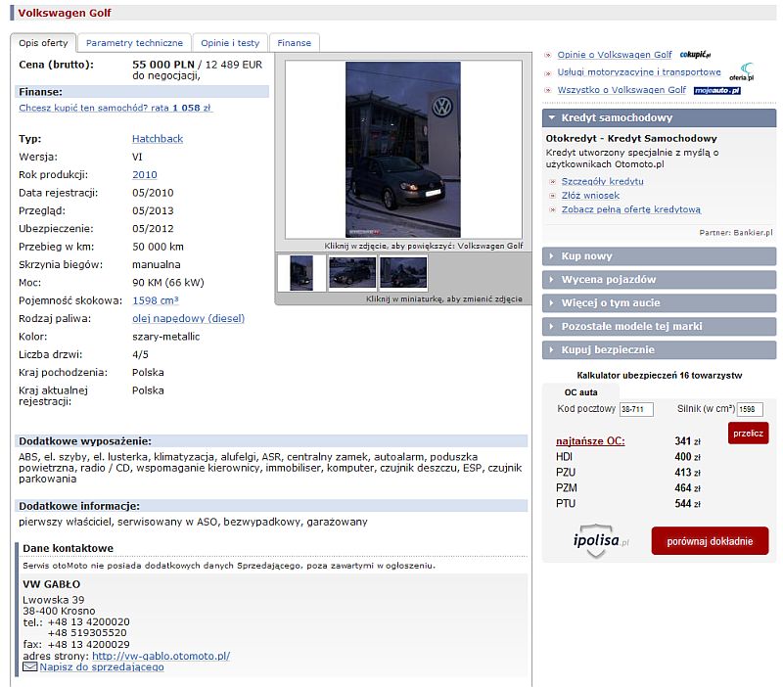Open Usługi motoryzacyjne i transportowe link
Viewport: 783px width, 687px height.
tap(639, 72)
